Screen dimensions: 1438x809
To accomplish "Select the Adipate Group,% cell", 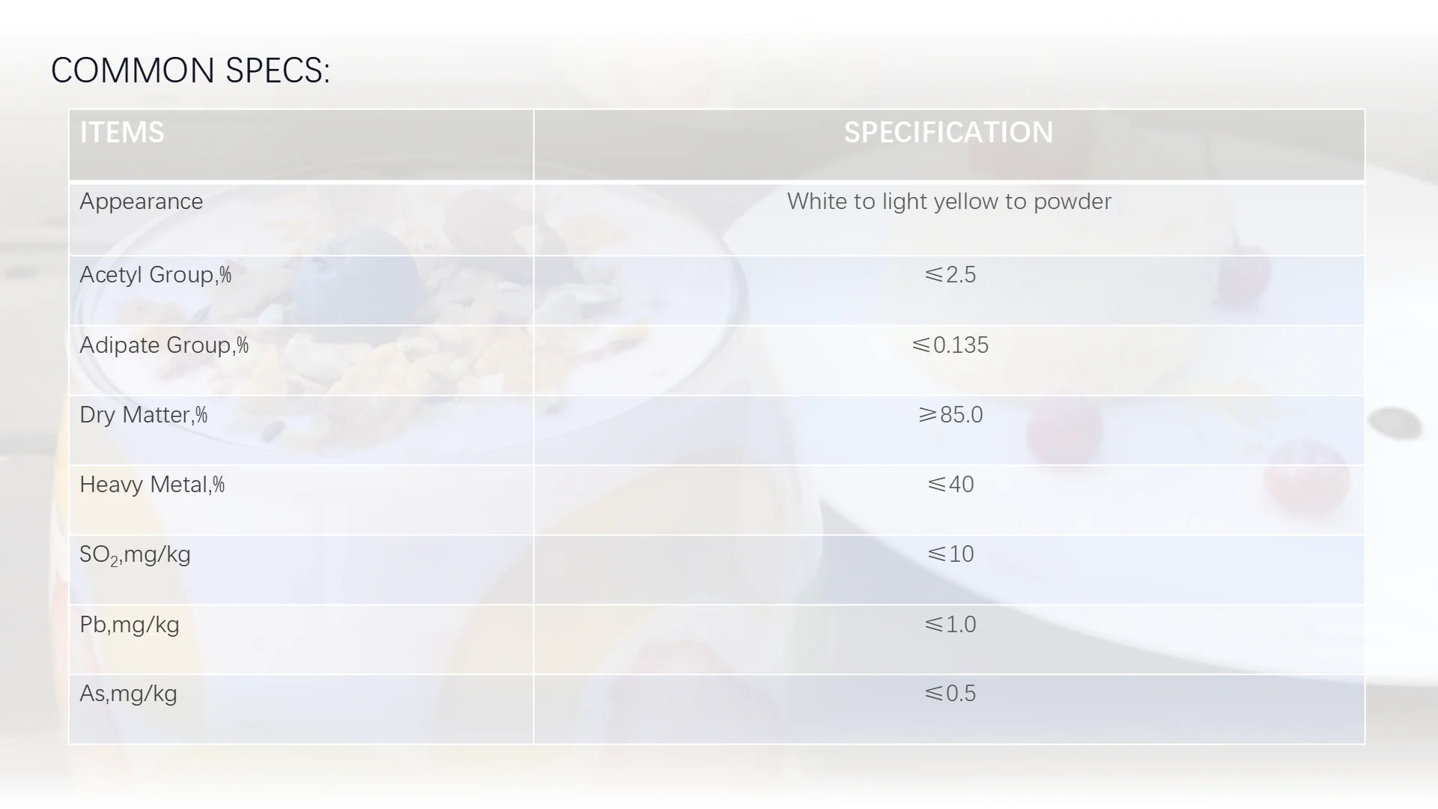I will [164, 345].
